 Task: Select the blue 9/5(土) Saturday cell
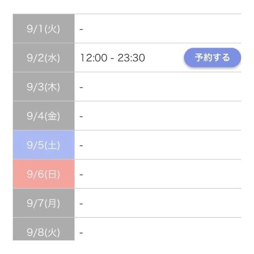click(44, 145)
